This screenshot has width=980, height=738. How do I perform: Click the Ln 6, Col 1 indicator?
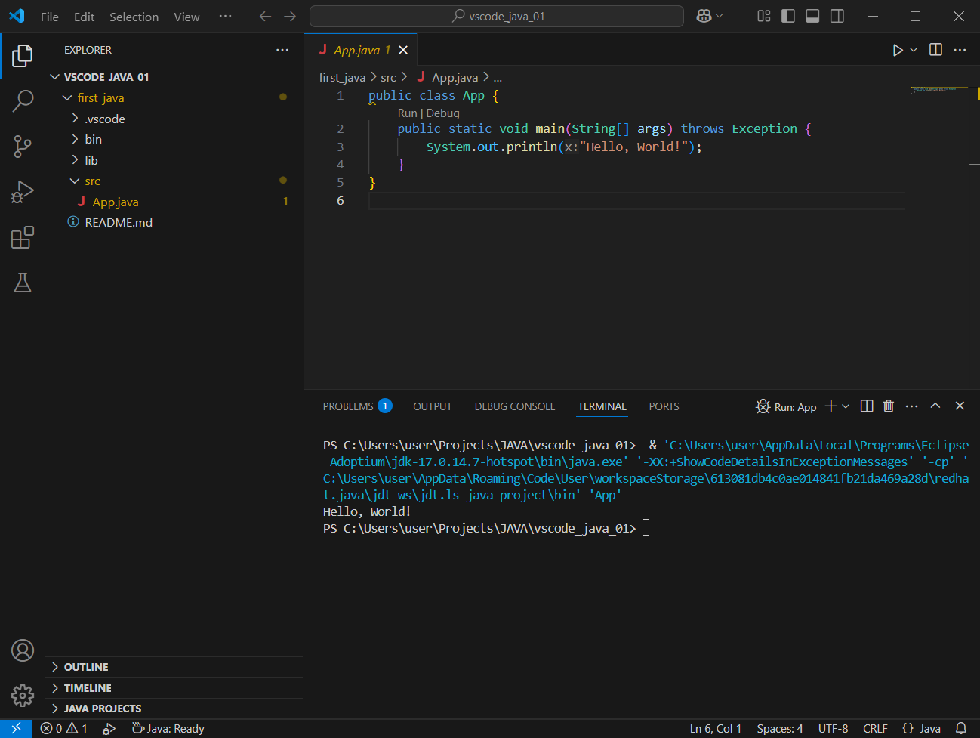pyautogui.click(x=715, y=728)
